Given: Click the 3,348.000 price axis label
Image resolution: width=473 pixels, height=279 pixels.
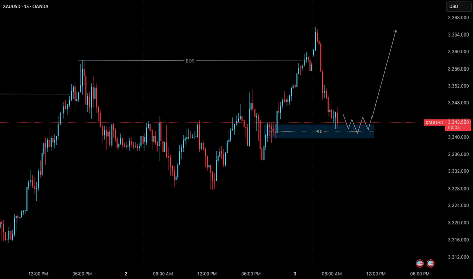Looking at the screenshot, I should [458, 103].
